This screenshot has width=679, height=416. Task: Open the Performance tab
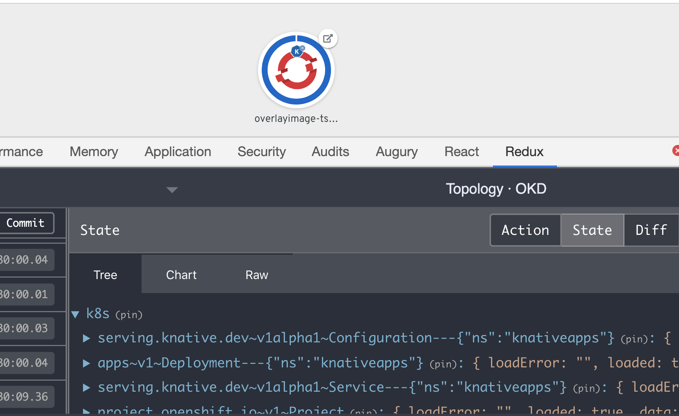point(21,152)
